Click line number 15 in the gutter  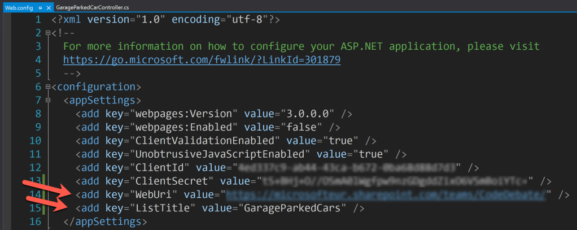[36, 209]
